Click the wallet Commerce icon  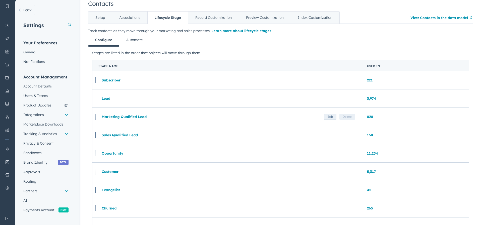tap(7, 78)
